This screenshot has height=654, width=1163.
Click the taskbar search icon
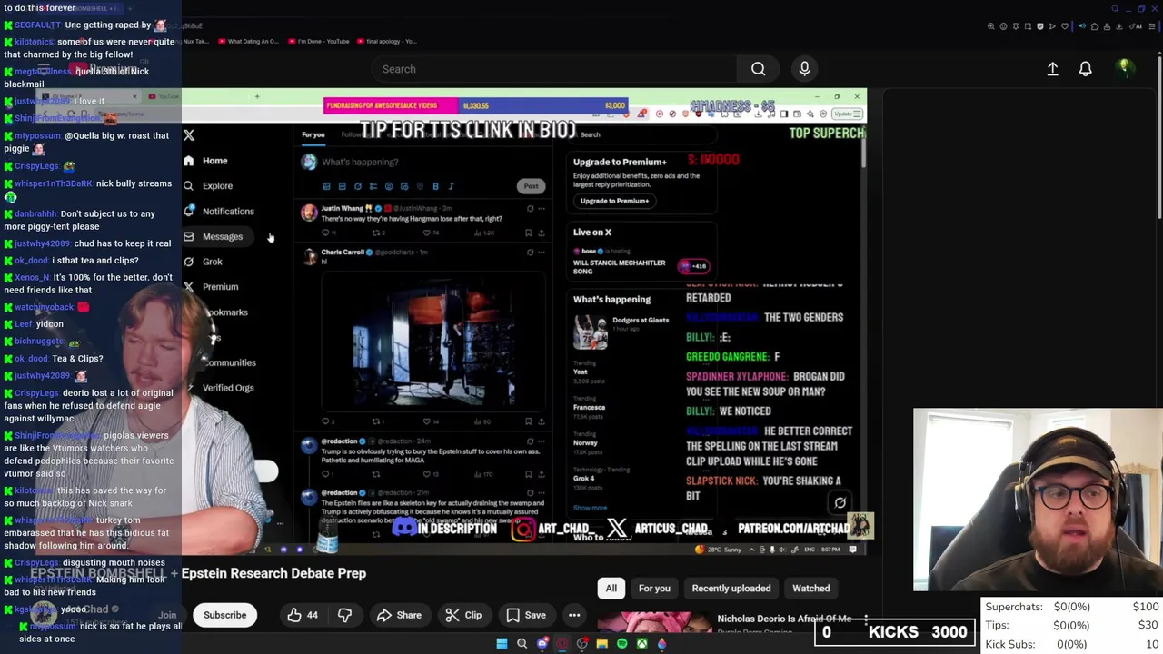(522, 644)
